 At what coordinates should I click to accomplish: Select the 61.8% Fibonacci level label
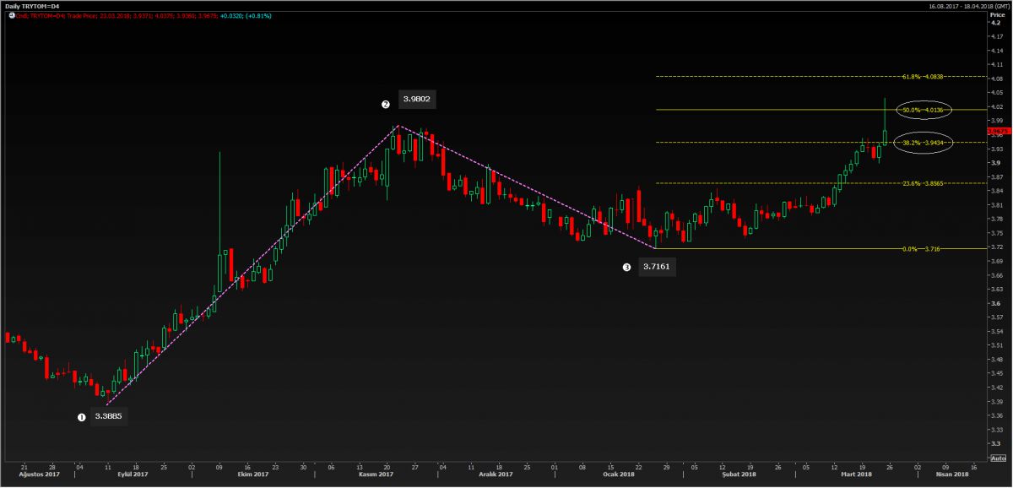click(922, 77)
